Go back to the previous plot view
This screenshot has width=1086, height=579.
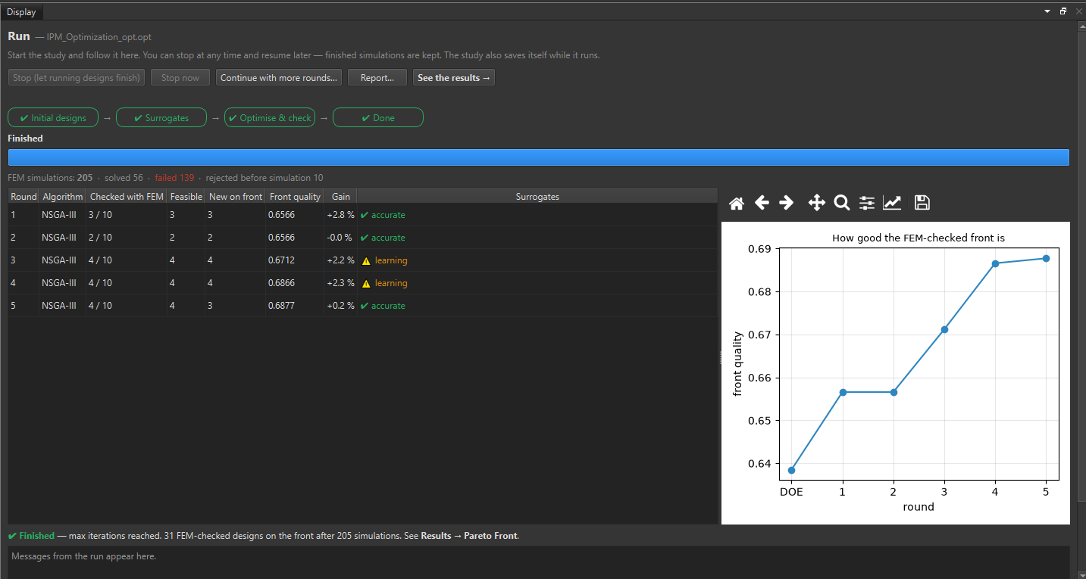click(x=762, y=203)
